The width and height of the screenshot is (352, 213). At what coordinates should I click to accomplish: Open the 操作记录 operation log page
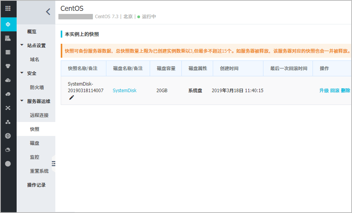pyautogui.click(x=36, y=185)
